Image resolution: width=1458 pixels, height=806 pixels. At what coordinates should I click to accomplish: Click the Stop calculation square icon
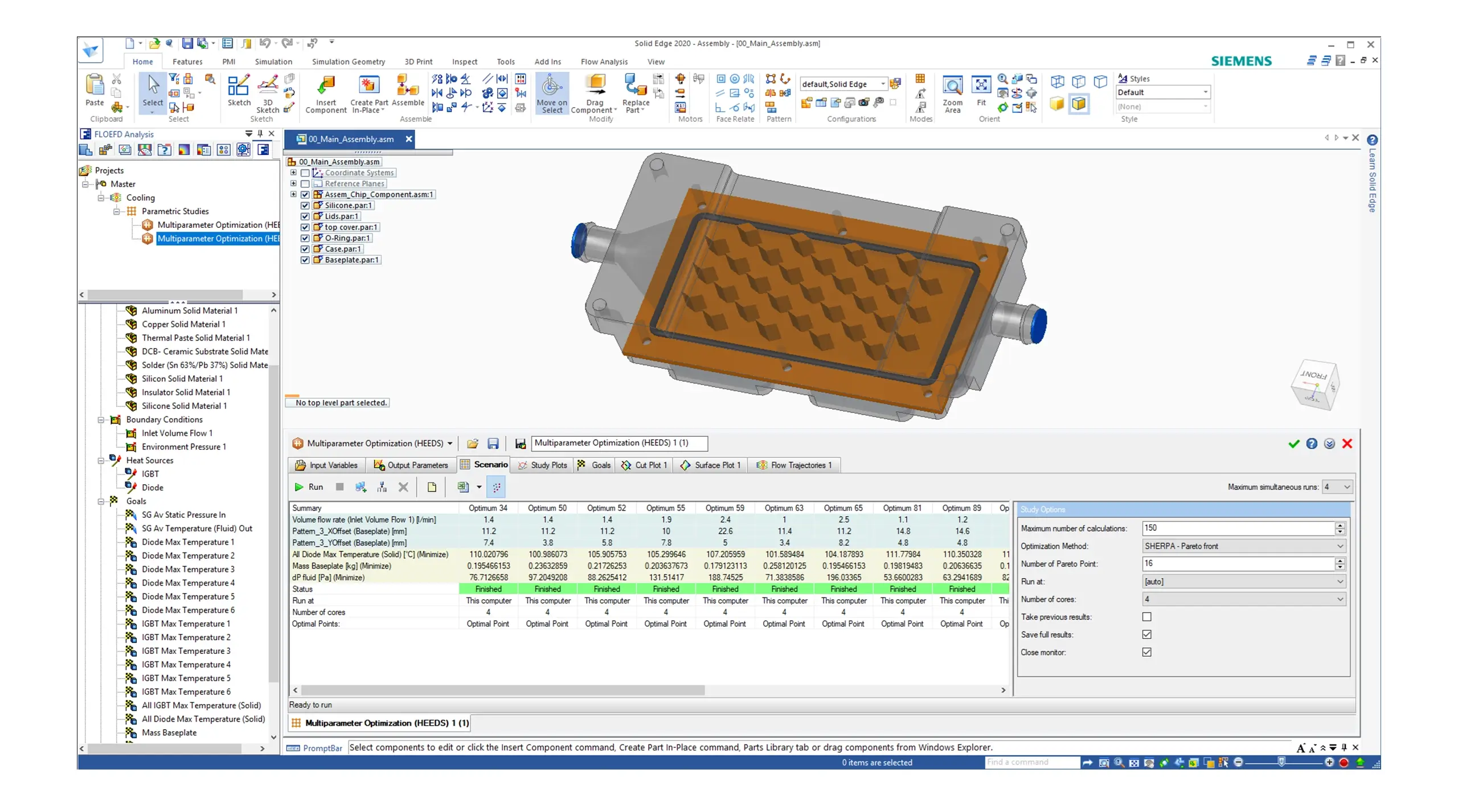(x=339, y=486)
